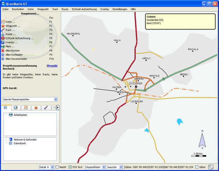Click the MEDELI place label
Viewport: 219px width, 171px height.
[184, 75]
